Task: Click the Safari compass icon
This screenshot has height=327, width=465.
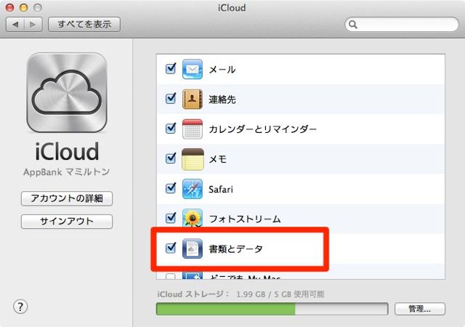Action: (x=193, y=189)
